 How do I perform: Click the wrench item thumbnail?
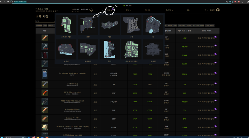point(45,46)
